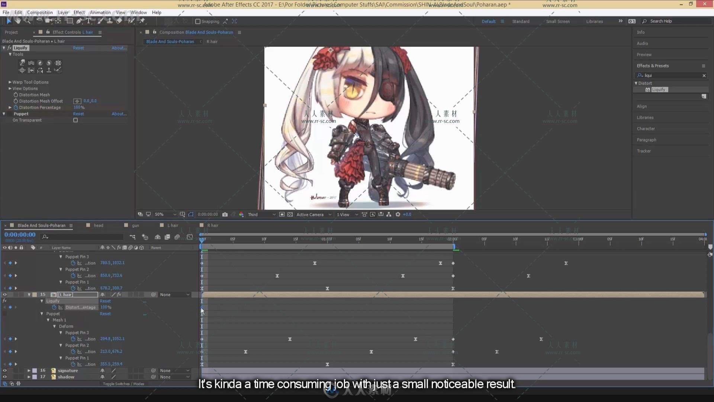Toggle stopwatch for Distortion Percentage in Effect Controls
This screenshot has height=402, width=714.
16,108
